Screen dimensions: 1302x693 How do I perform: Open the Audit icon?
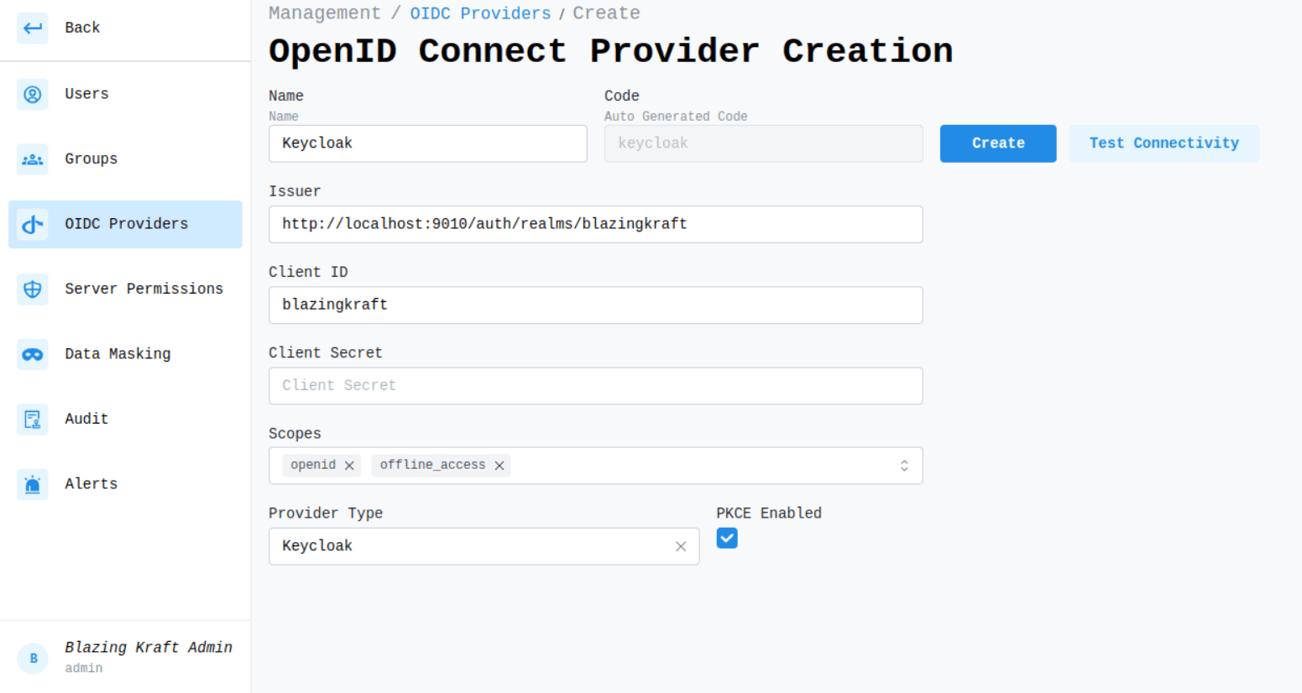pos(33,419)
